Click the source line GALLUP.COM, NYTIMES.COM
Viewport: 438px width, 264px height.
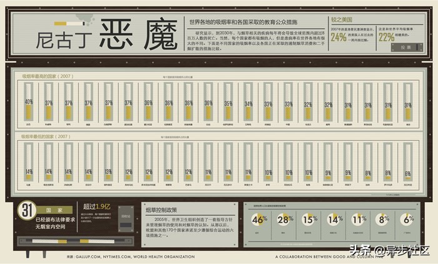coord(131,256)
